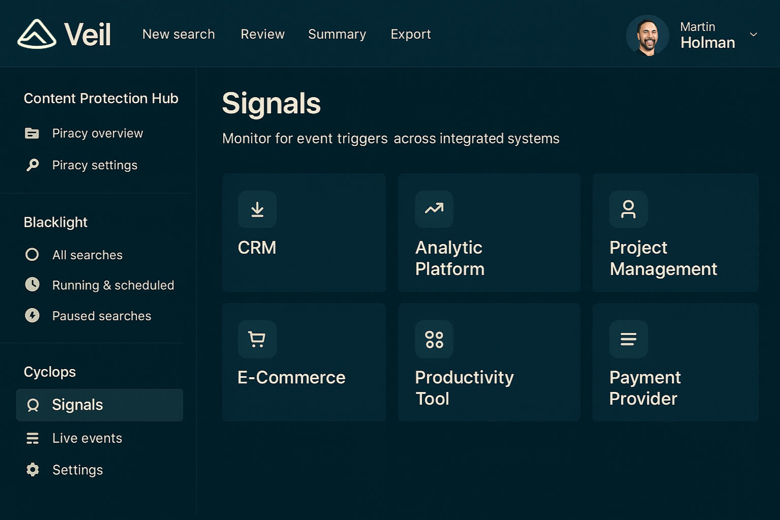This screenshot has height=520, width=780.
Task: Go to the Review tab
Action: (x=262, y=34)
